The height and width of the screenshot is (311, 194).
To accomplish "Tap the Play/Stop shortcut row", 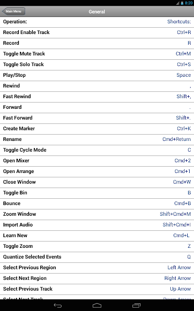I will click(x=97, y=76).
